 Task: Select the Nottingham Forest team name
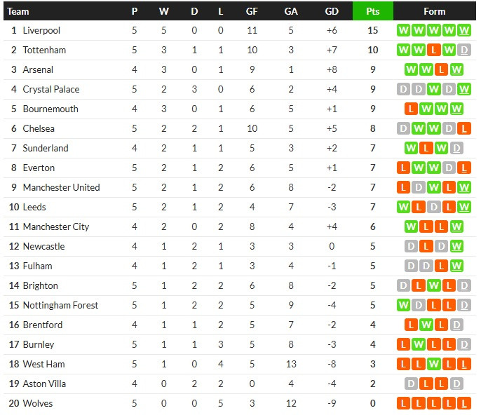(61, 305)
